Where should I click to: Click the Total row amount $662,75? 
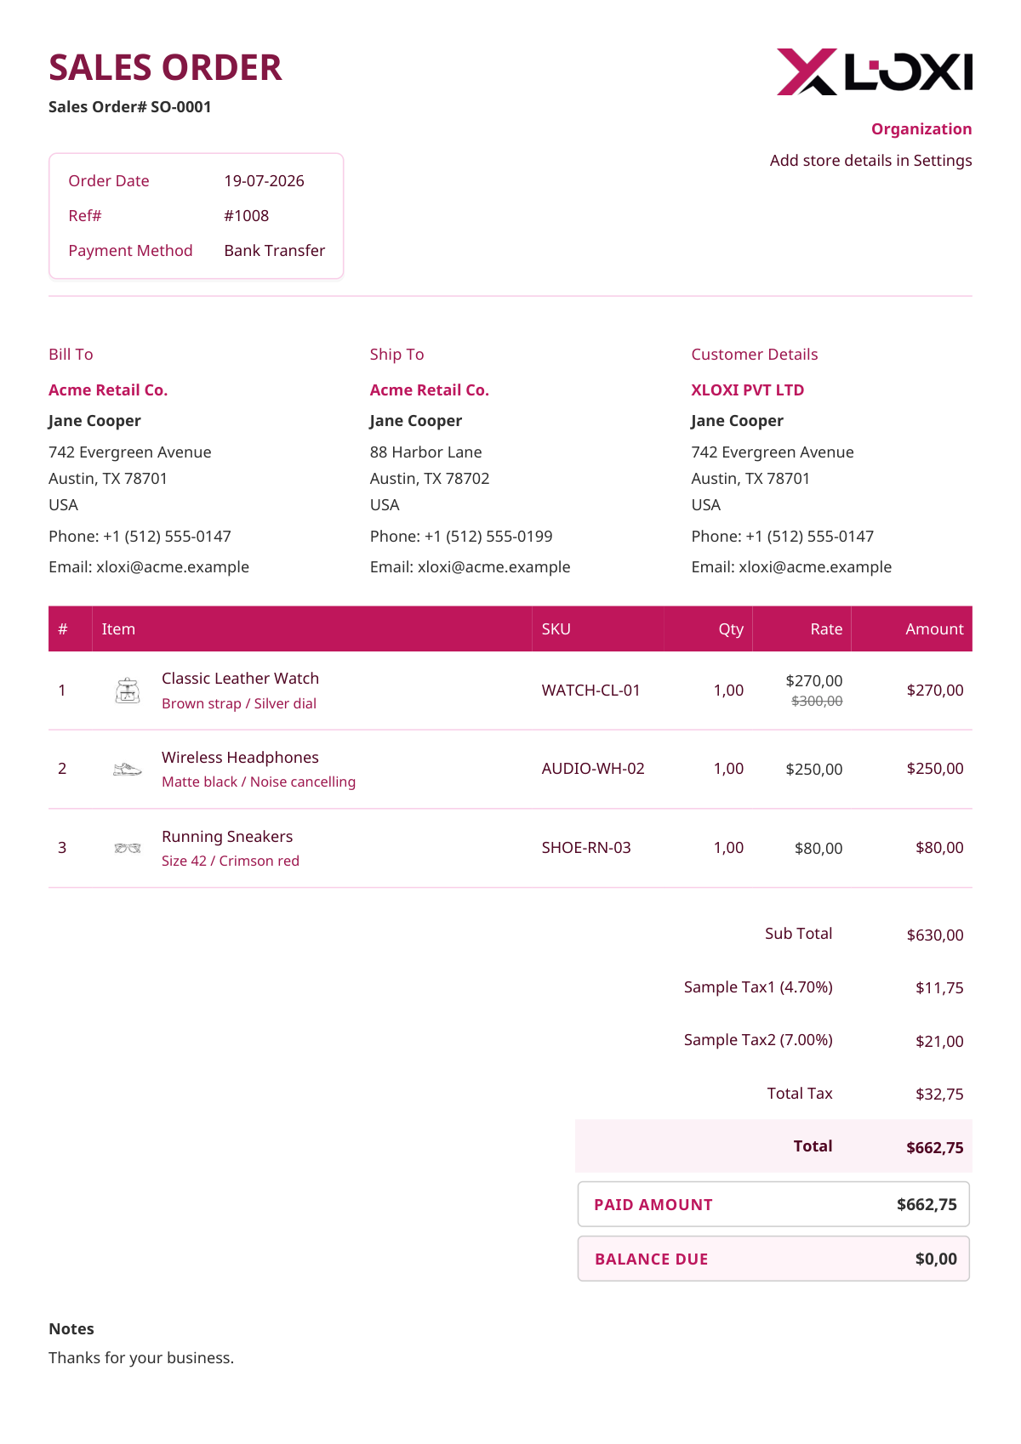[935, 1148]
